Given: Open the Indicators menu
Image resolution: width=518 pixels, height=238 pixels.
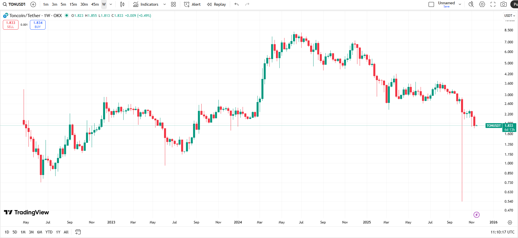Looking at the screenshot, I should pos(146,4).
